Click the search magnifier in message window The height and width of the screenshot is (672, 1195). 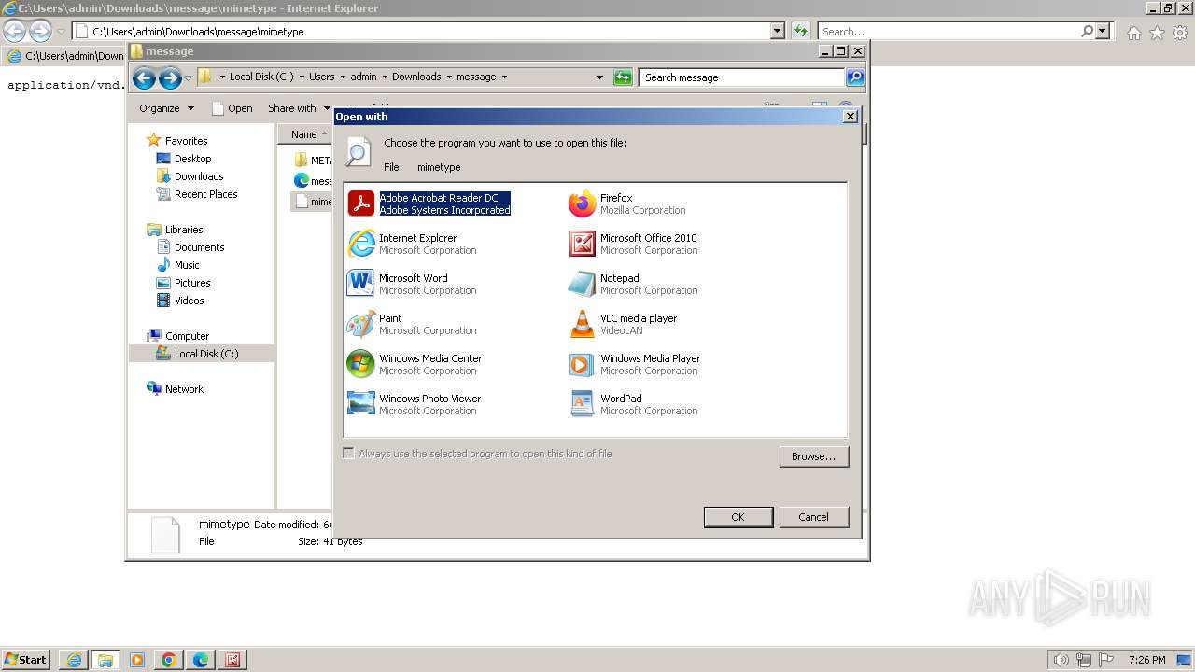point(855,77)
